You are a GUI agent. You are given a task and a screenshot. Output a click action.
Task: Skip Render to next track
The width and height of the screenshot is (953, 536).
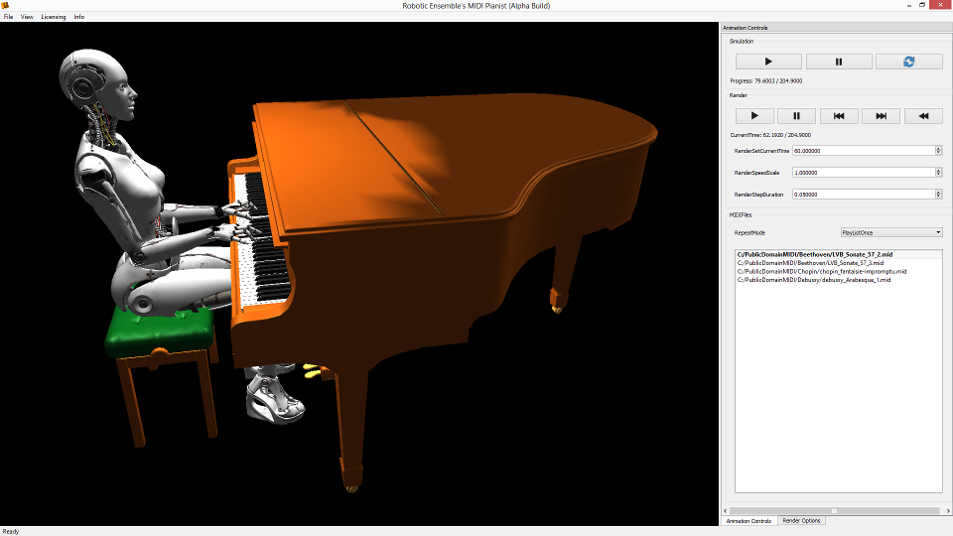coord(881,115)
